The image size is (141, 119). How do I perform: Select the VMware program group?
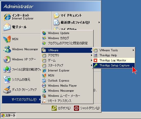pyautogui.click(x=67, y=50)
